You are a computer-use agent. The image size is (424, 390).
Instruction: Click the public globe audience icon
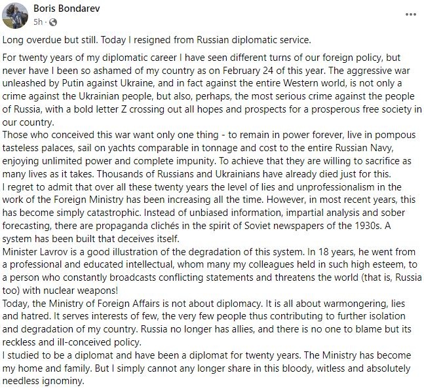(53, 22)
